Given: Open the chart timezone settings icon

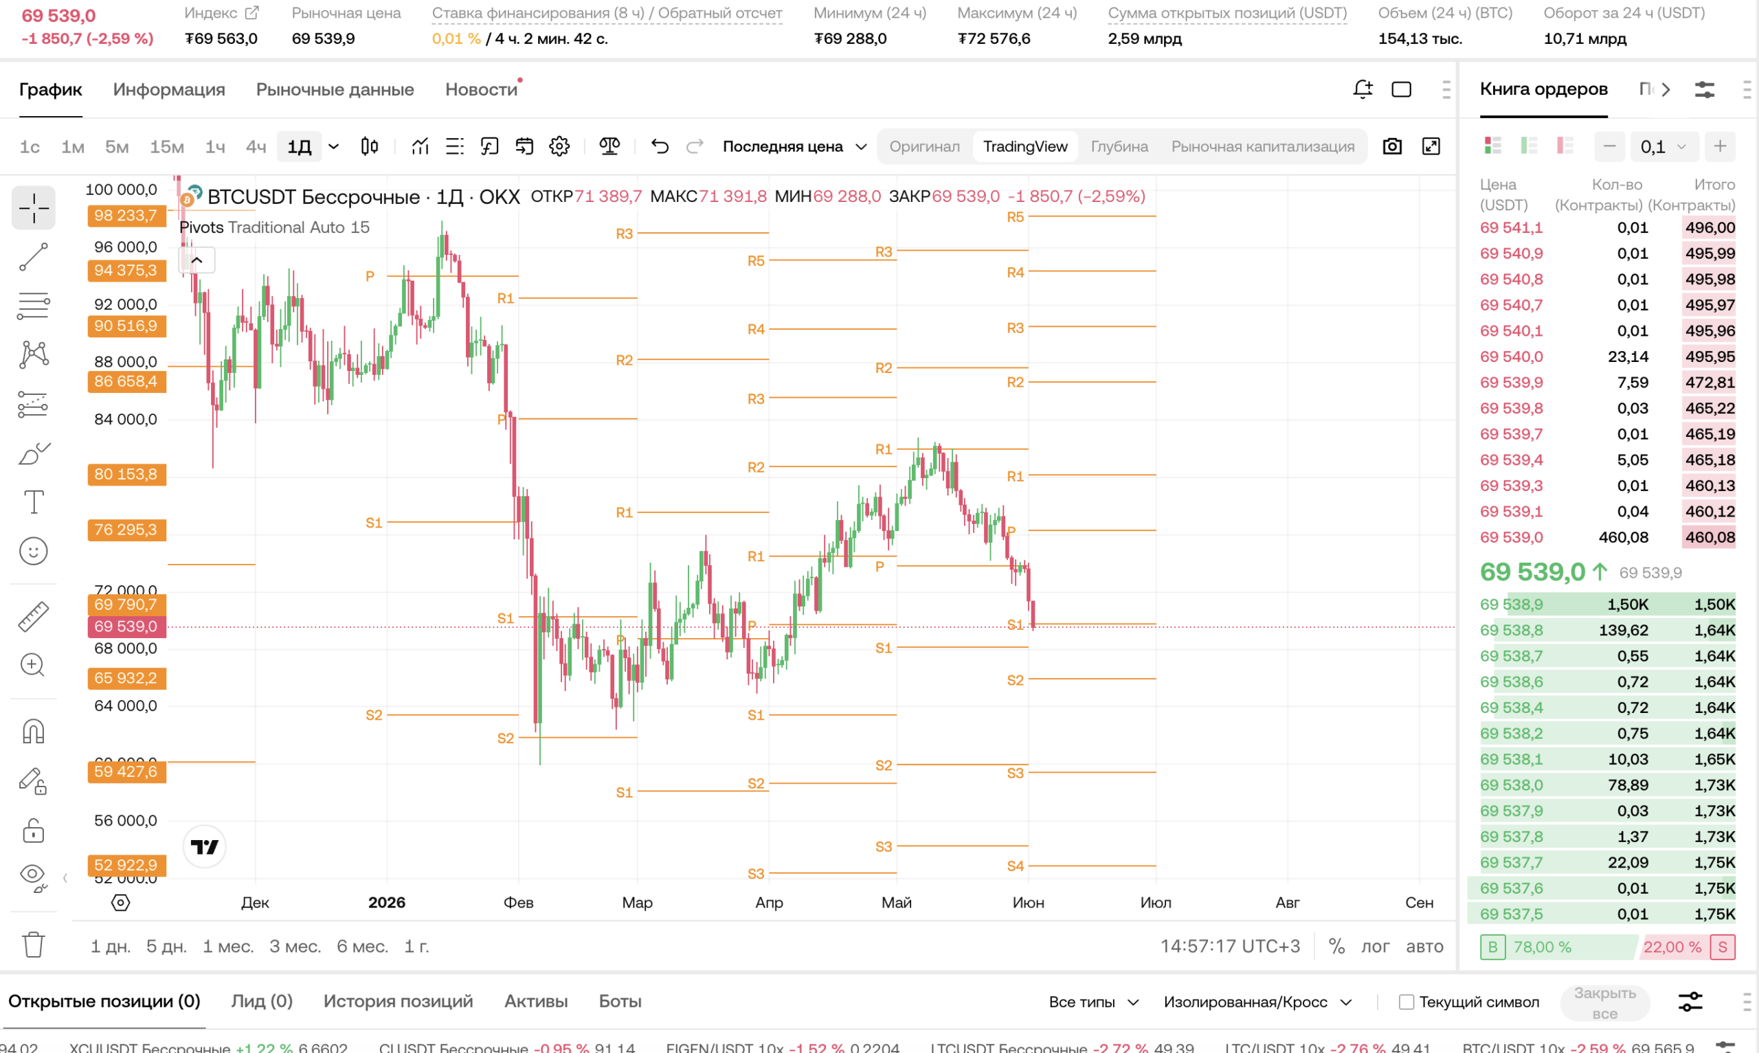Looking at the screenshot, I should point(121,903).
